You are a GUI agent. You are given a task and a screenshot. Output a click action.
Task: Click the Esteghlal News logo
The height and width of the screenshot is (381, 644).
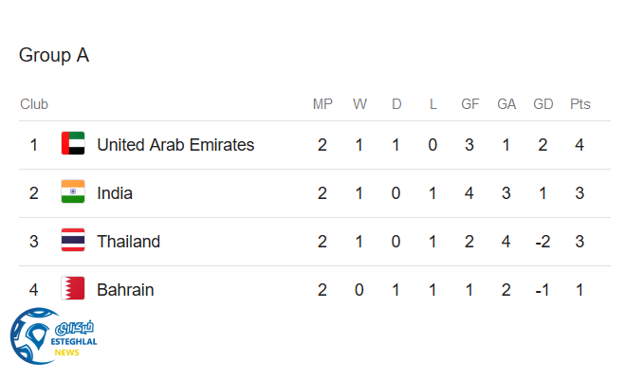pos(52,338)
